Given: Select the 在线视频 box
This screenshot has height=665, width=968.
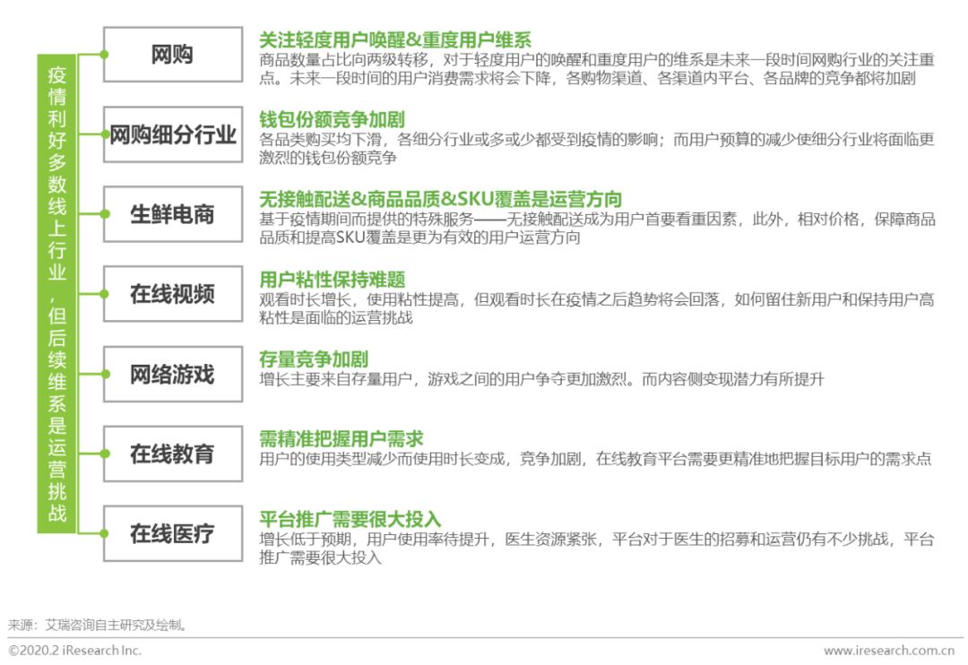Looking at the screenshot, I should point(172,294).
